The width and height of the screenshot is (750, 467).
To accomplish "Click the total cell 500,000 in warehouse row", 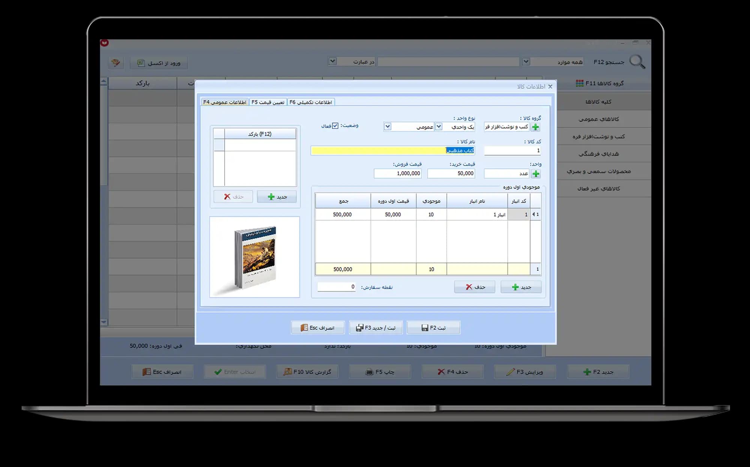I will (343, 215).
